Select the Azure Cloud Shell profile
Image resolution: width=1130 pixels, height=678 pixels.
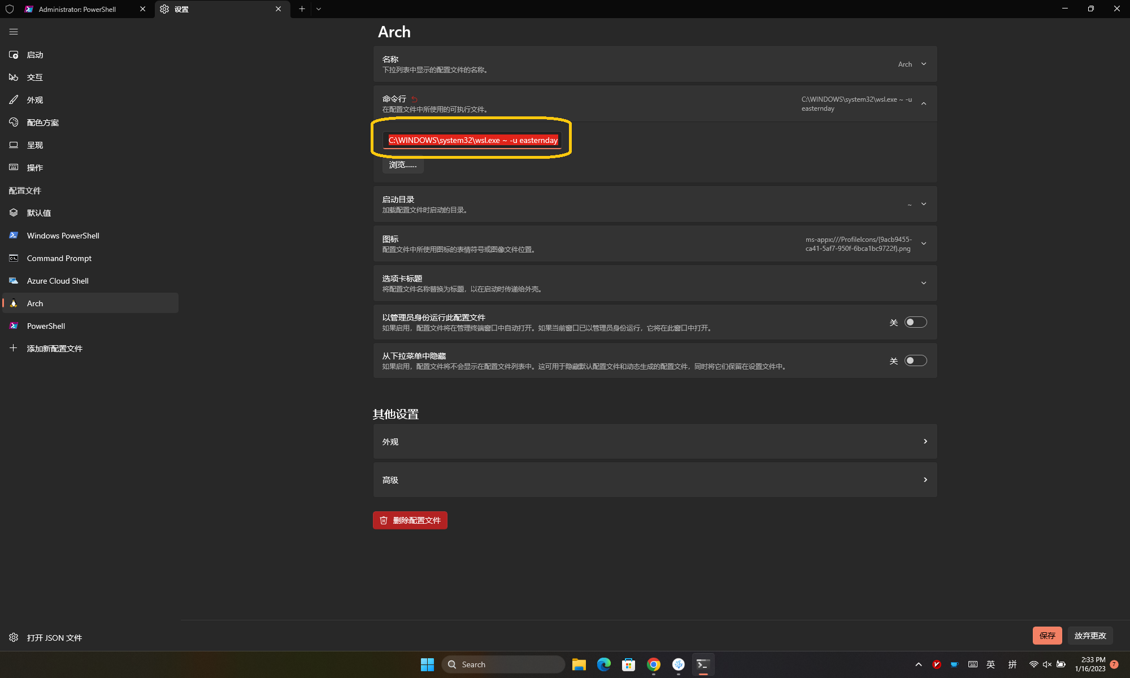[90, 281]
